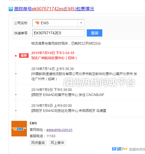Screen dimensions: 145x154
Task: Click the timestamp 2019年7月9日 下午5:39:00
Action: pos(52,90)
